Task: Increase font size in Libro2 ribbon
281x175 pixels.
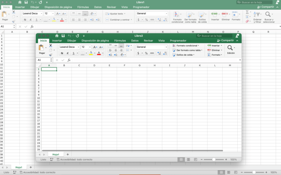Action: tap(95, 47)
